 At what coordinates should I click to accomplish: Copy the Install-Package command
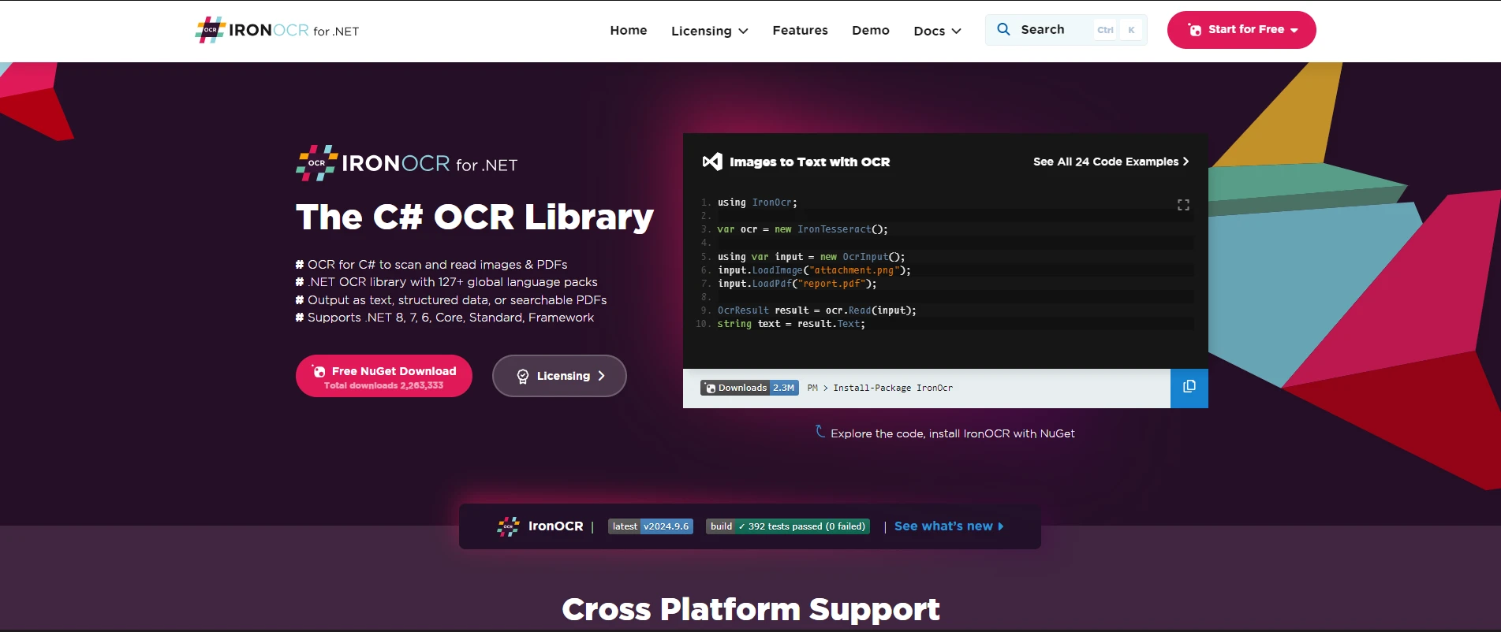point(1189,387)
